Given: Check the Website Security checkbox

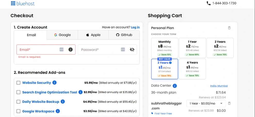Looking at the screenshot, I should point(18,83).
